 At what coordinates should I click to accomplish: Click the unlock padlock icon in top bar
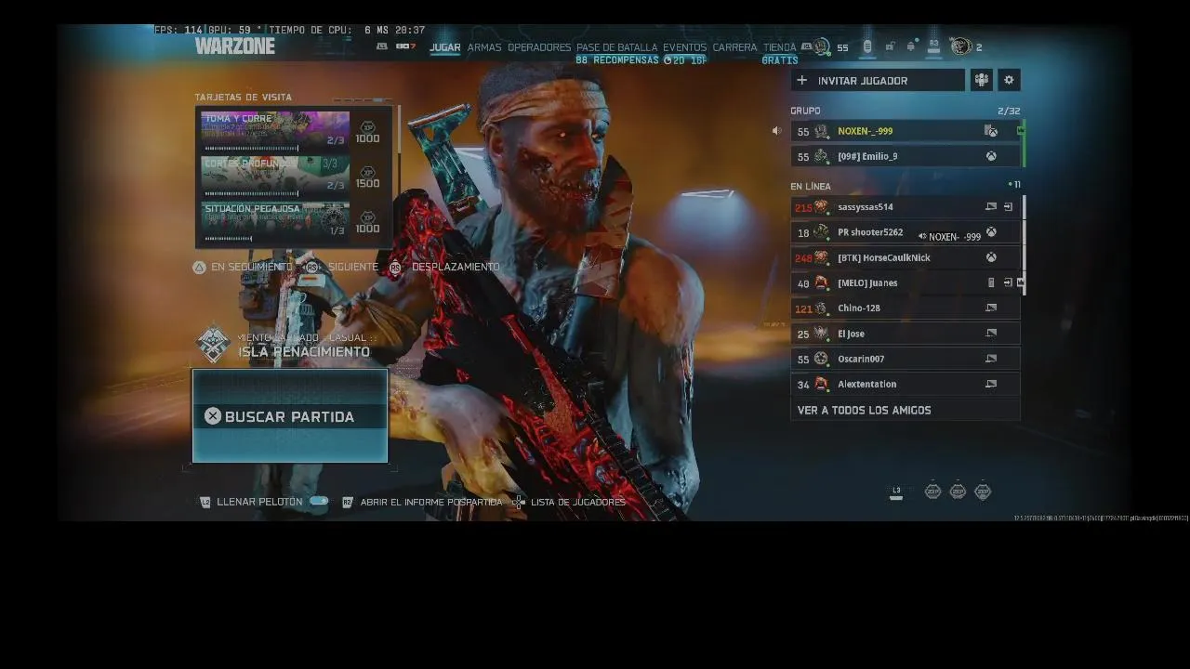890,46
